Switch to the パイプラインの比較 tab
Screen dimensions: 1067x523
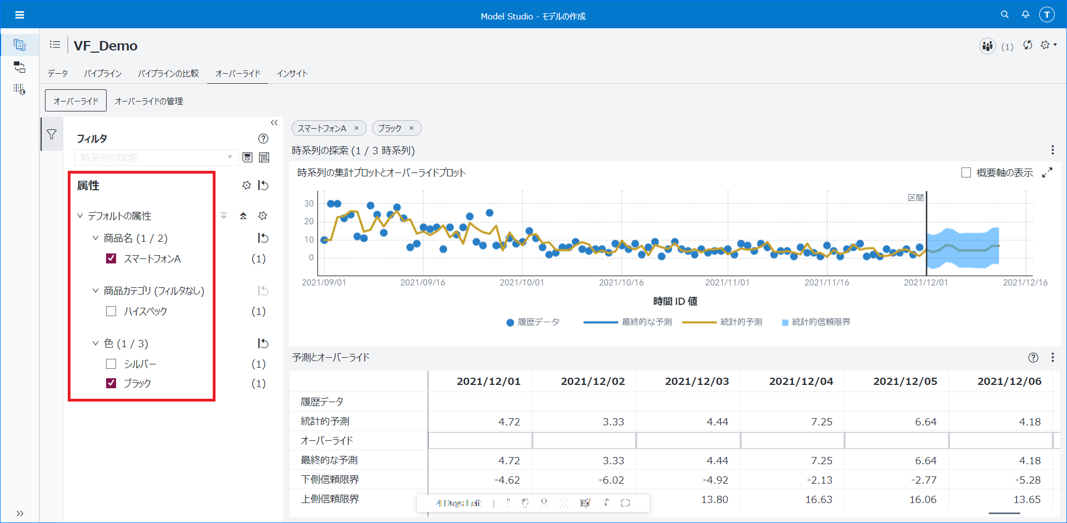click(x=168, y=73)
